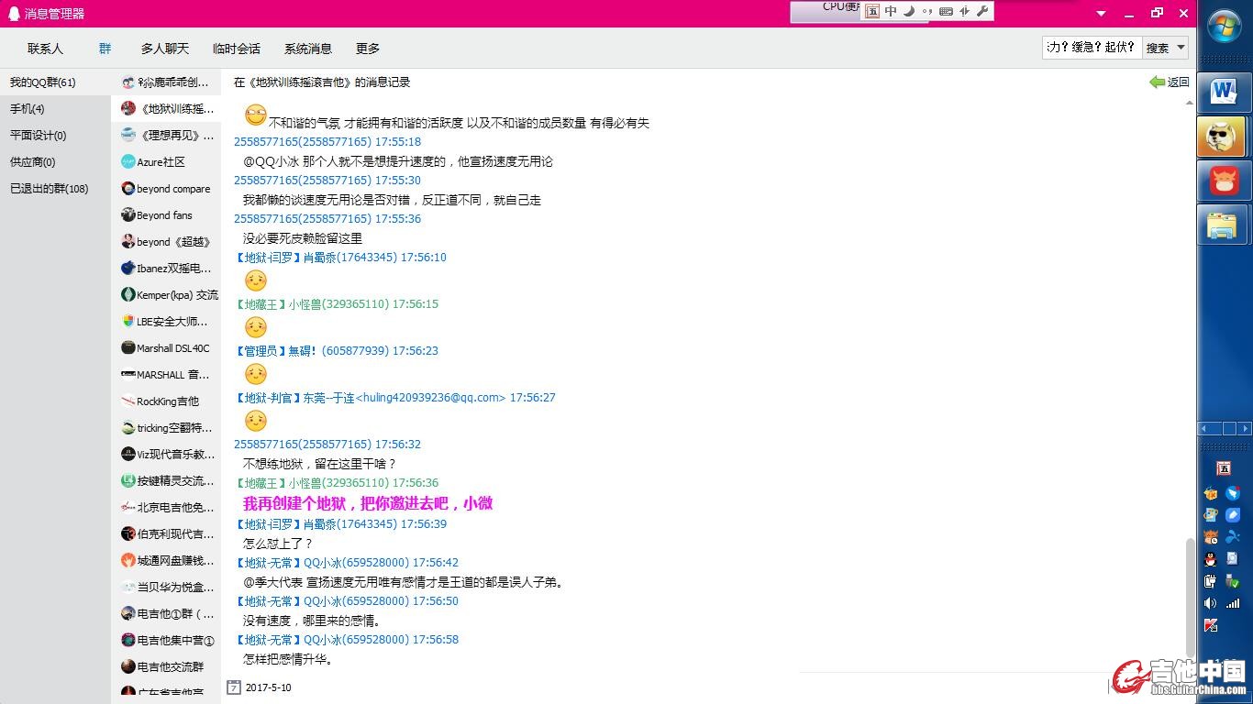
Task: Open the tricking空翻特 group
Action: point(166,427)
